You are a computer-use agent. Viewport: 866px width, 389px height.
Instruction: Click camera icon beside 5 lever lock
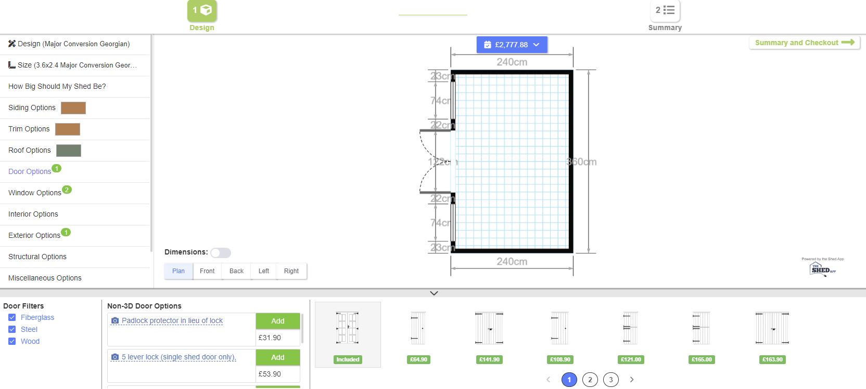(x=115, y=357)
